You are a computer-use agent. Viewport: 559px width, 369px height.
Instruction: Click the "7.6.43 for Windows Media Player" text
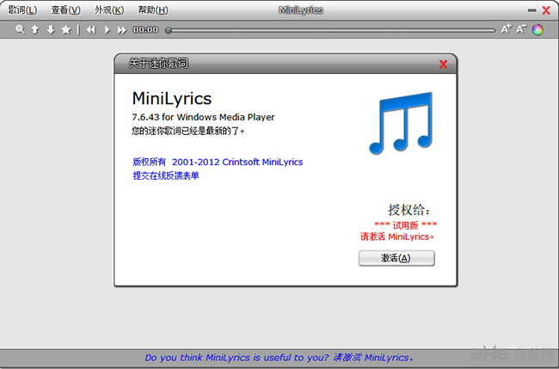(203, 117)
